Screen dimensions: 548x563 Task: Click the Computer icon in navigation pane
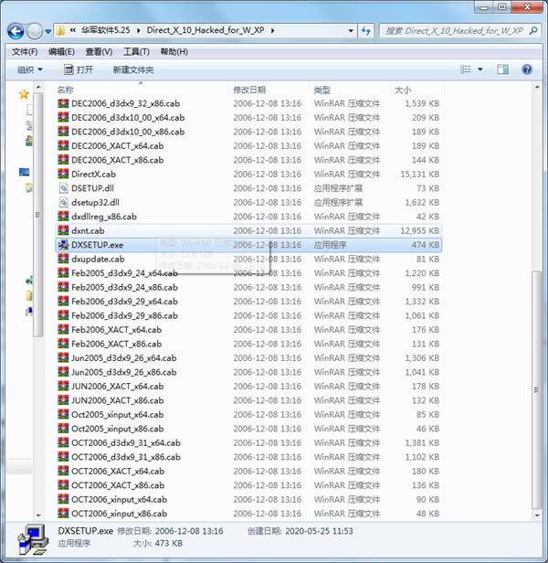(x=24, y=173)
